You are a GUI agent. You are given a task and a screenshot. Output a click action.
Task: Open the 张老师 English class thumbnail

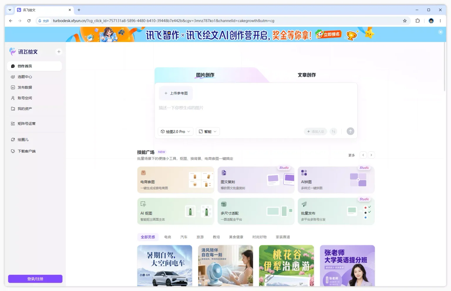tap(347, 266)
